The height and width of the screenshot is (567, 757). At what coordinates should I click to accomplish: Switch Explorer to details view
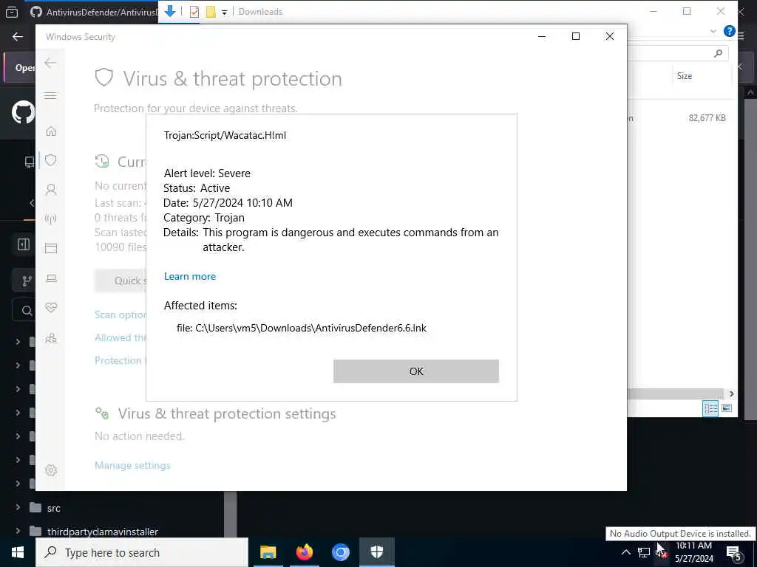pos(710,408)
